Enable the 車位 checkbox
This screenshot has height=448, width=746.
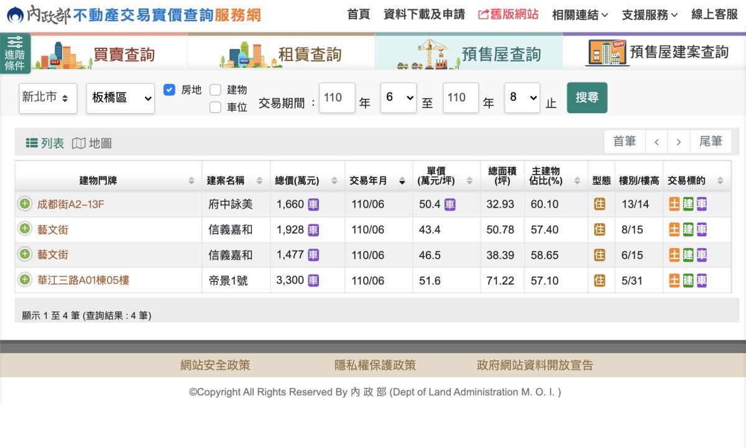[214, 107]
